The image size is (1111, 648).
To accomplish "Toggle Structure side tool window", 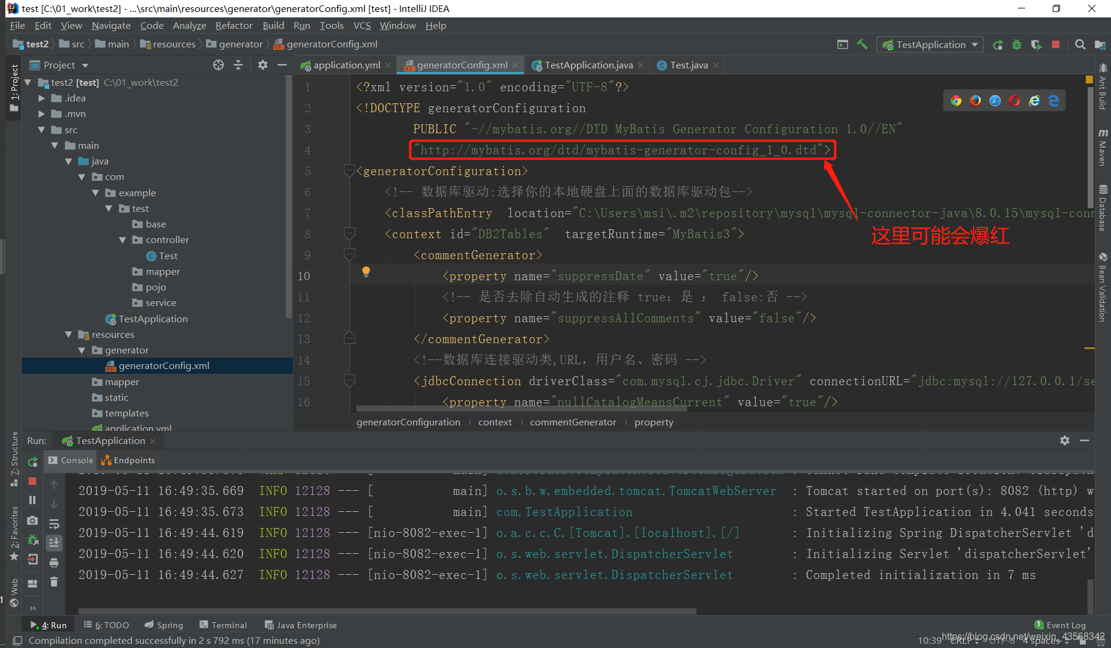I will tap(14, 458).
